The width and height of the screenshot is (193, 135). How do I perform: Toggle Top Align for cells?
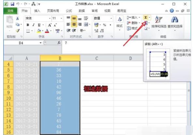click(68, 18)
